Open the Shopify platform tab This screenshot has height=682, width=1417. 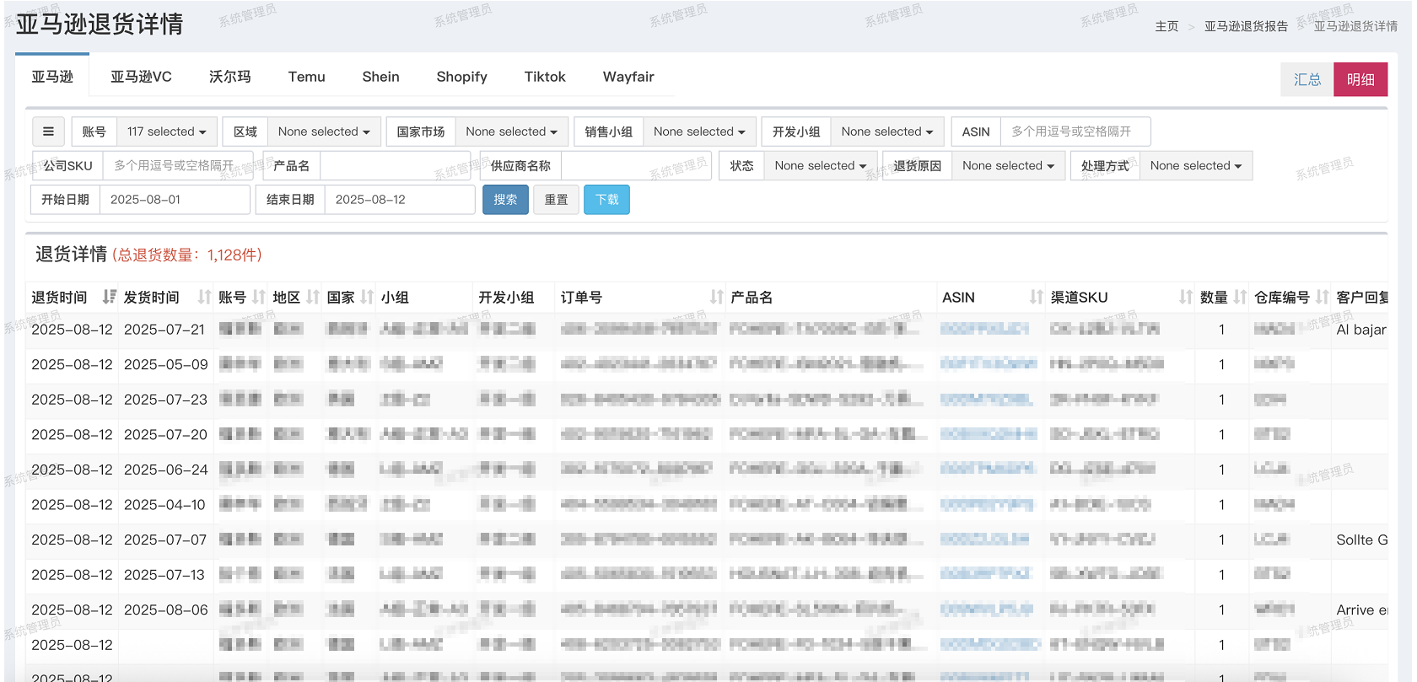point(461,77)
